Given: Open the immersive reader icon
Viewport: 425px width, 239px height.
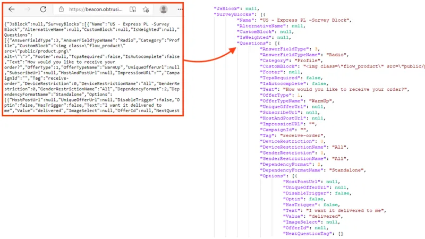Looking at the screenshot, I should point(132,10).
